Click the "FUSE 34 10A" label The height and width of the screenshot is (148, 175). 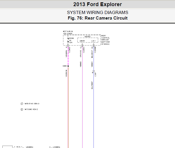[71, 40]
